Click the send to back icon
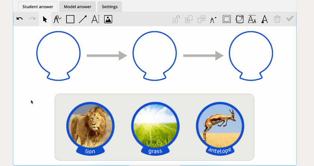Viewport: 314px width, 166px height. (x=201, y=19)
